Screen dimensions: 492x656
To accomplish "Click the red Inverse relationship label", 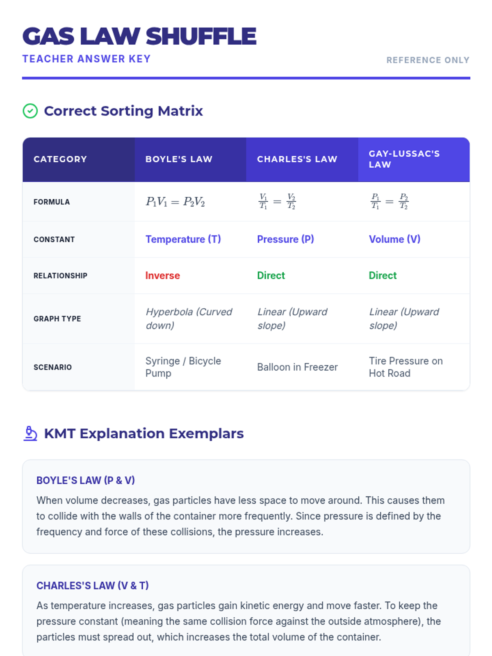I will point(162,276).
